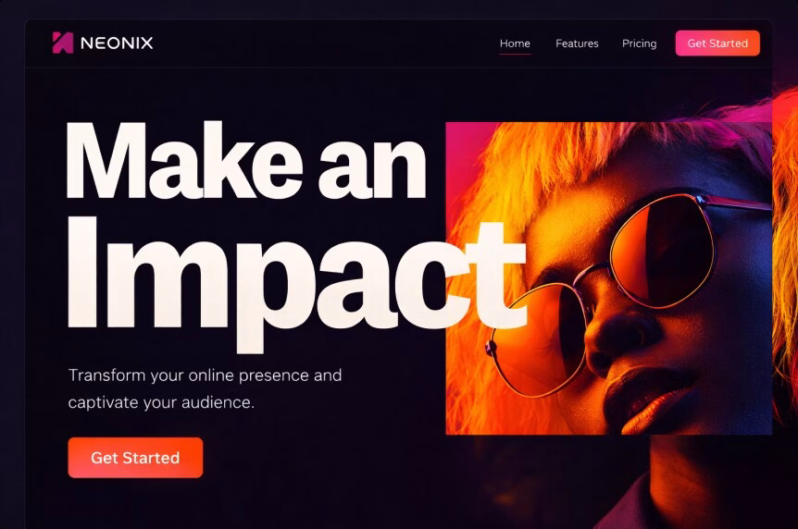Screen dimensions: 798x529
Task: Click the word "an" in headline
Action: pyautogui.click(x=372, y=168)
